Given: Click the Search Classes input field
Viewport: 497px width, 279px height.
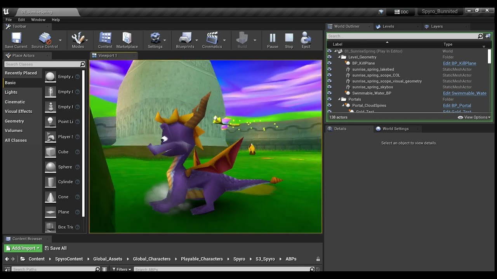Looking at the screenshot, I should click(x=42, y=64).
